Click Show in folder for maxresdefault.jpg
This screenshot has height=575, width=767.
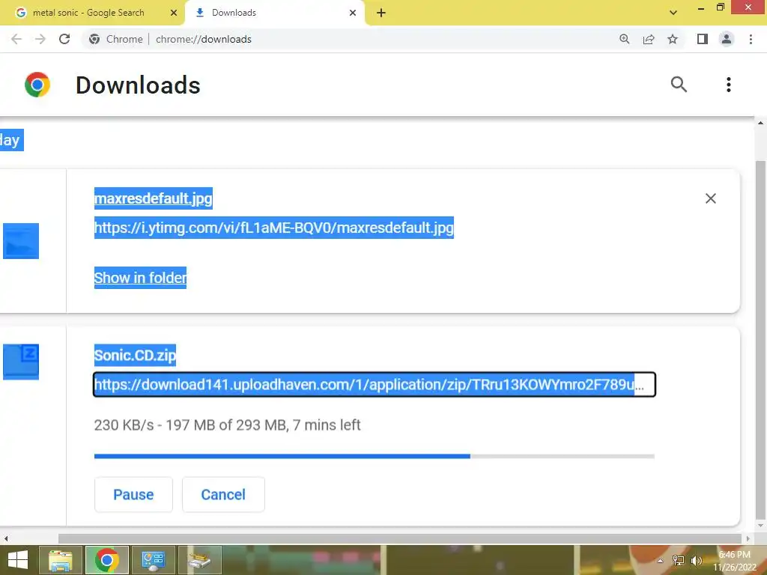click(x=140, y=278)
